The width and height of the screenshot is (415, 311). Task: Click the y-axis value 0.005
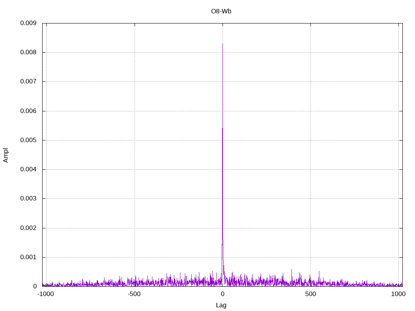[28, 140]
